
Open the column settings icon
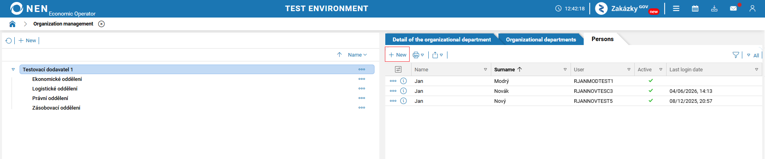click(398, 69)
